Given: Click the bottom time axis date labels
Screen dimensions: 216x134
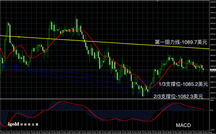Looking at the screenshot, I should click(105, 132).
